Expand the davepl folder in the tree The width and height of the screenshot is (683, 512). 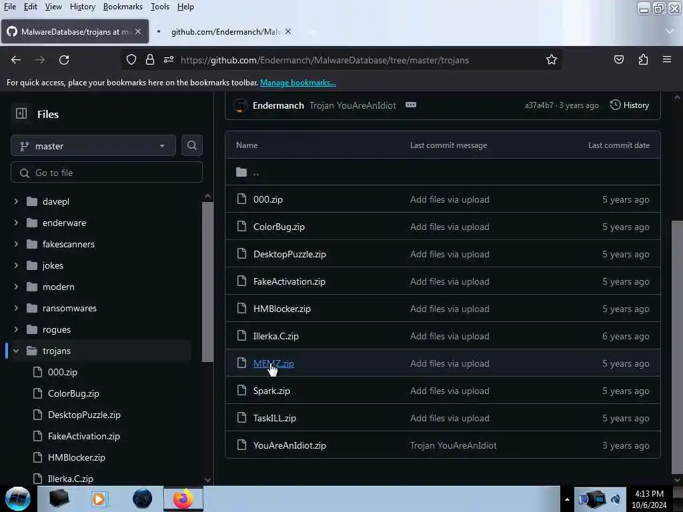16,201
